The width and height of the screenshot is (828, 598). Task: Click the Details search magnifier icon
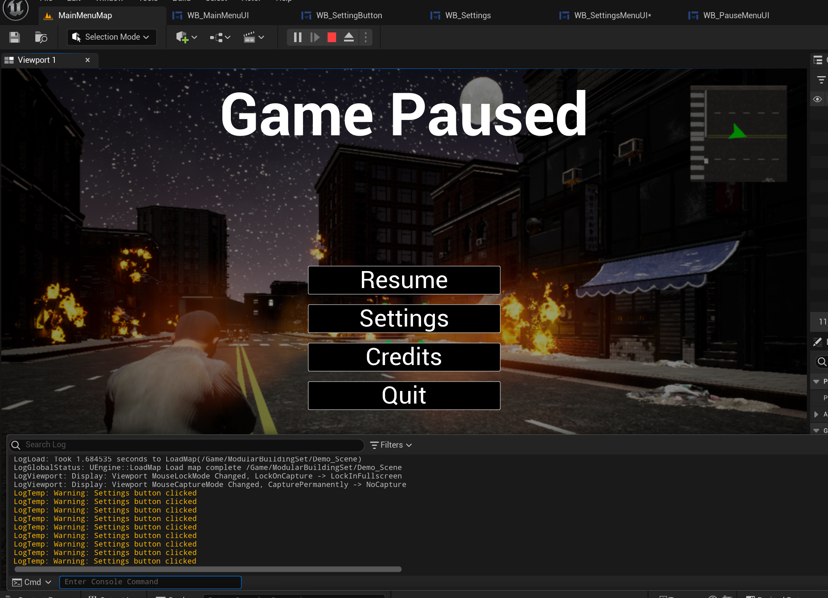[822, 361]
